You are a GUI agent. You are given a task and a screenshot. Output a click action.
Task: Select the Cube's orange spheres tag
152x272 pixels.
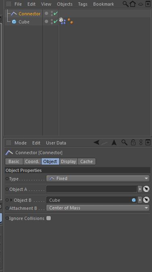[x=71, y=21]
